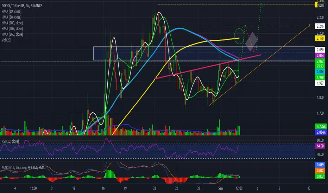Click the 2.300 price axis level
328x193 pixels.
320,18
